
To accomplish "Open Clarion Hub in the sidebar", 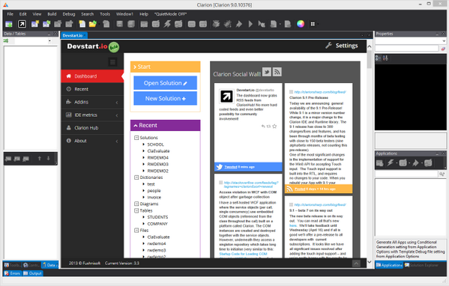I will (92, 128).
